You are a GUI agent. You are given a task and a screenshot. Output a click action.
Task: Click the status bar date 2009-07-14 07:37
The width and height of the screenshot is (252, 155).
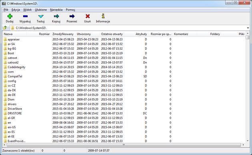(98, 151)
